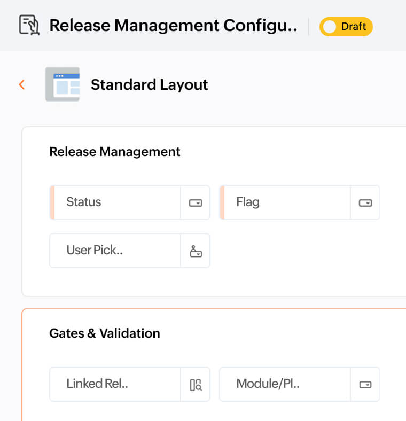Click the lookup icon on Linked Rel.. field
Image resolution: width=406 pixels, height=421 pixels.
tap(196, 385)
